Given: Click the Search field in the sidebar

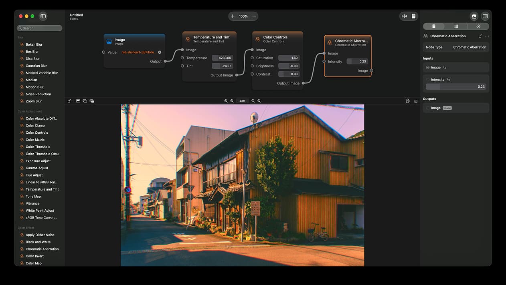Looking at the screenshot, I should coord(39,28).
